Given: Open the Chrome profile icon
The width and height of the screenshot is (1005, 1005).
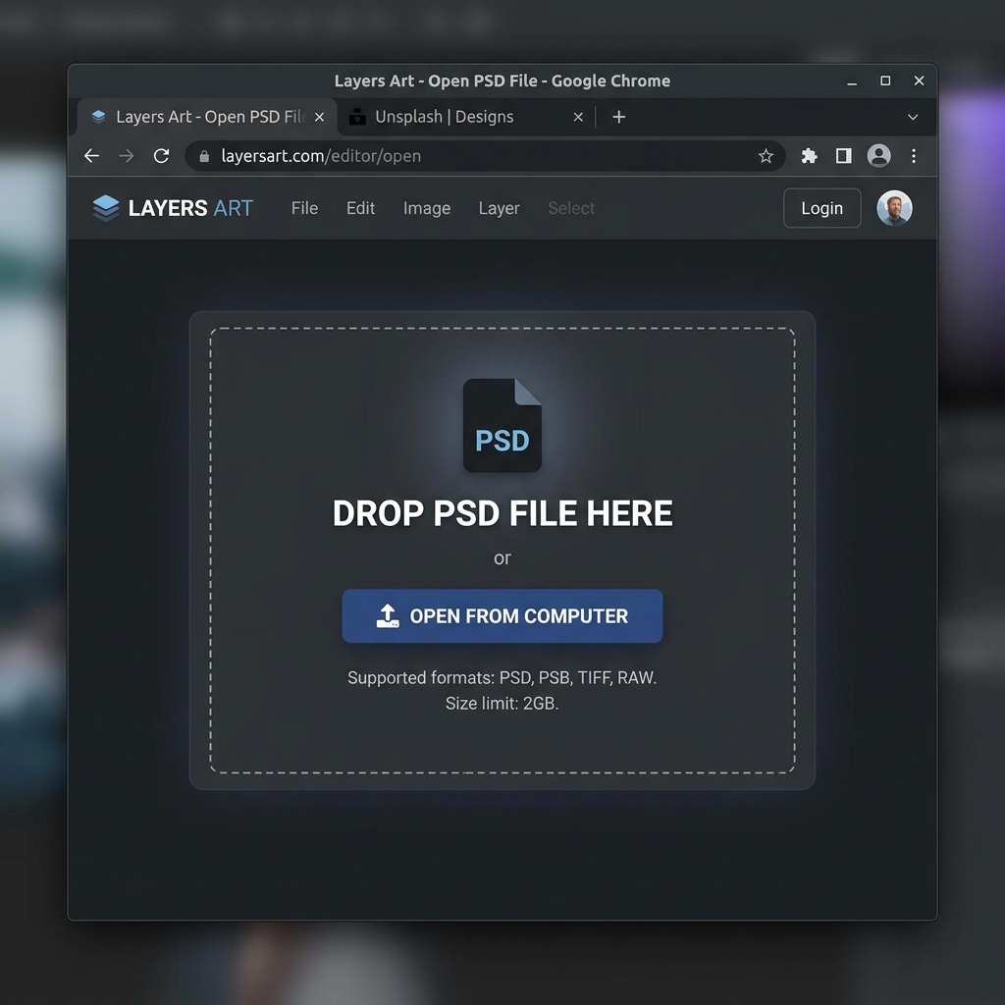Looking at the screenshot, I should pos(878,156).
